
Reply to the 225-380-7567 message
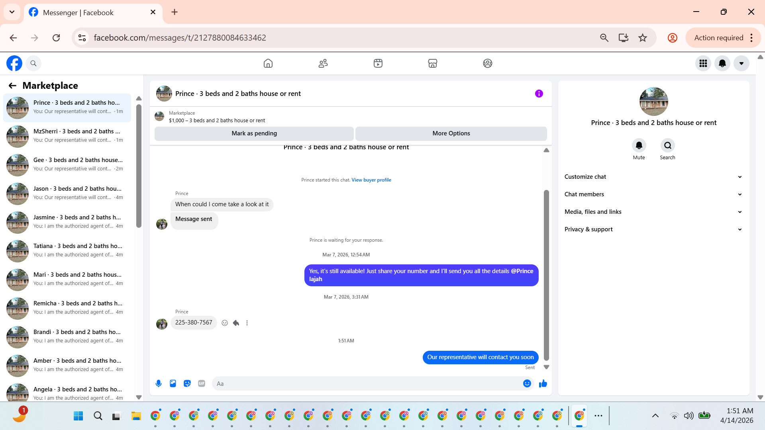[236, 323]
